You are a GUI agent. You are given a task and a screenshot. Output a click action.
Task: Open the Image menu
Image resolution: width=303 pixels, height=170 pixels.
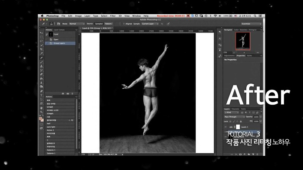pyautogui.click(x=78, y=16)
